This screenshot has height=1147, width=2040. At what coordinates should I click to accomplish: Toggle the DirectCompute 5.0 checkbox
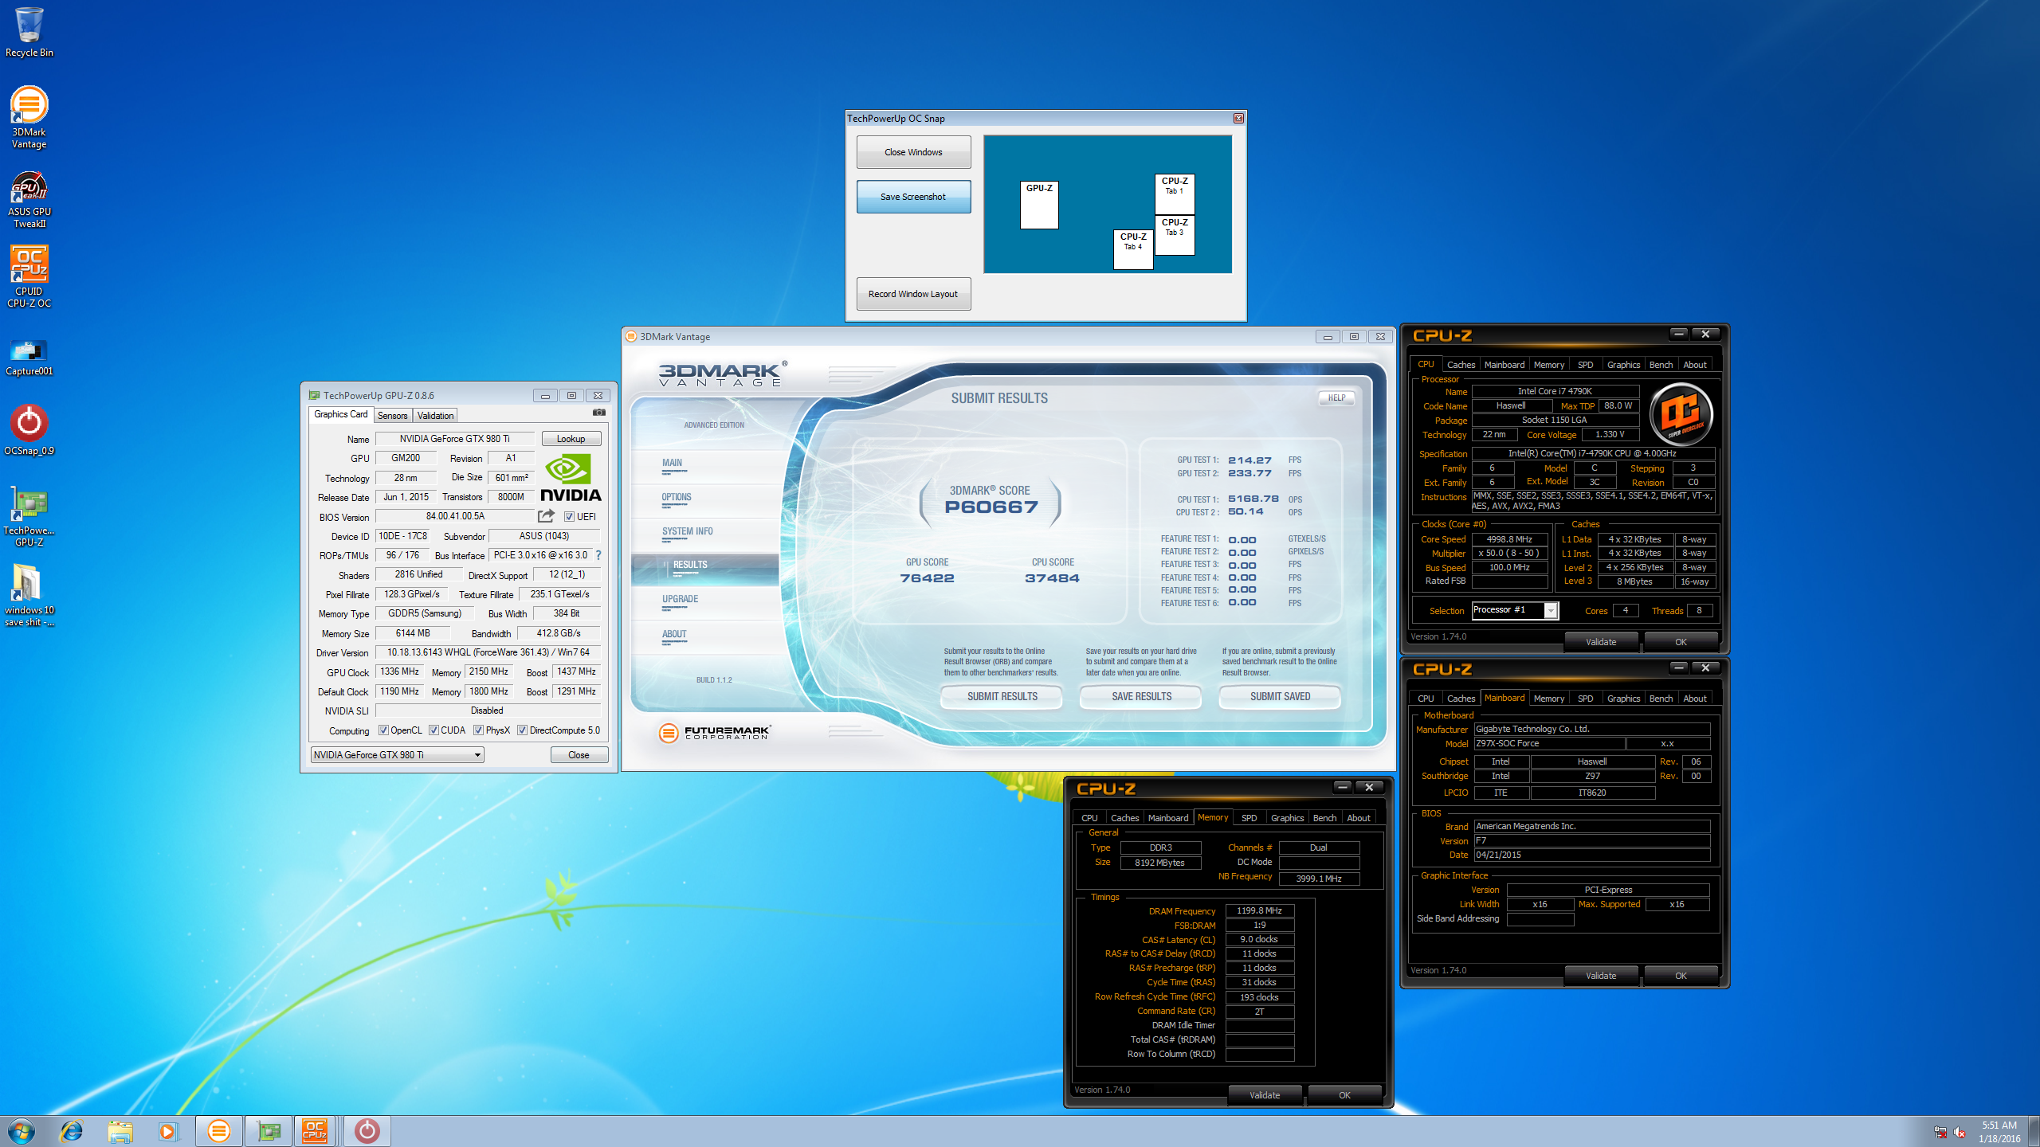point(522,730)
